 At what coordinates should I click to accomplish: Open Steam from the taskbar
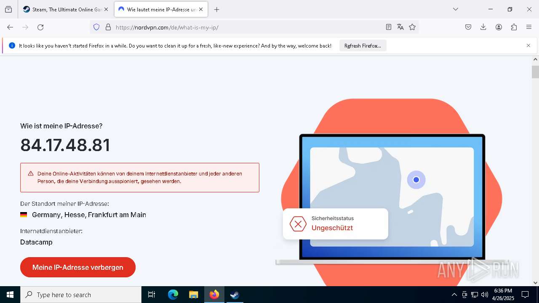[x=235, y=295]
